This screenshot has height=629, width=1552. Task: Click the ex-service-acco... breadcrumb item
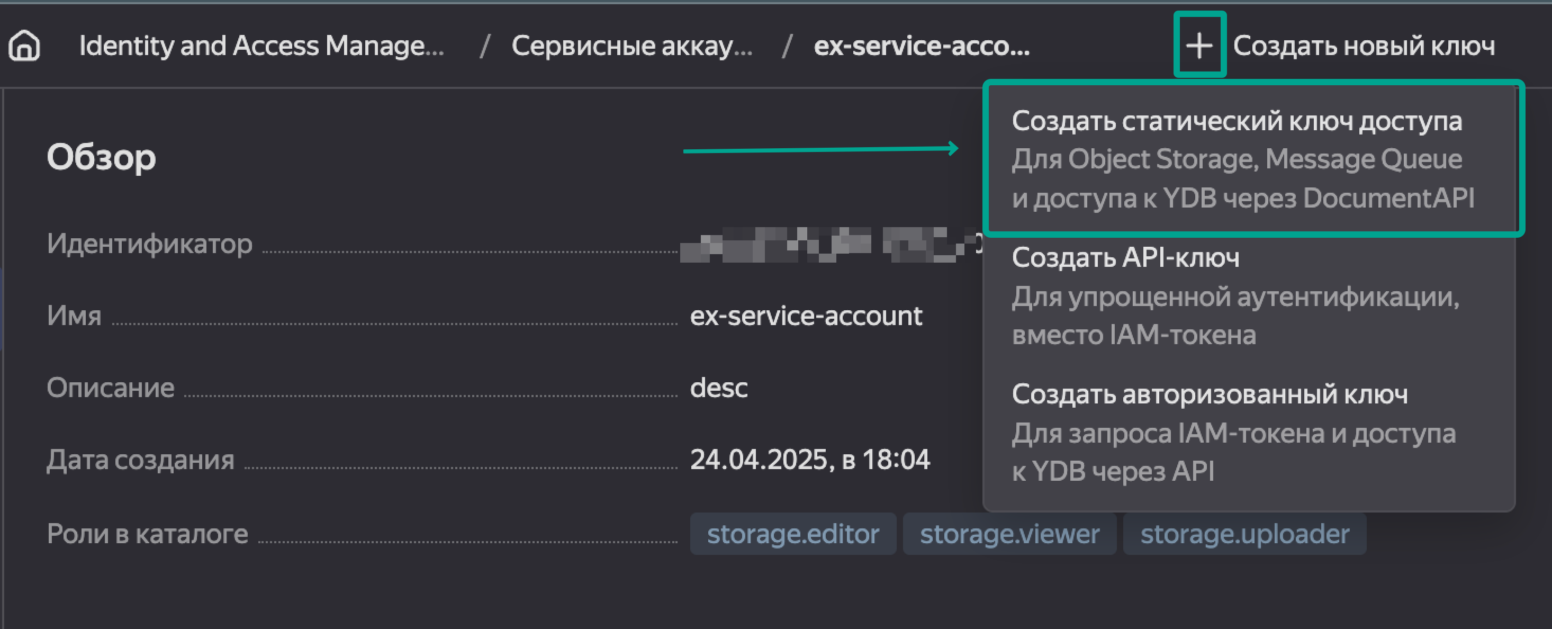[x=921, y=46]
